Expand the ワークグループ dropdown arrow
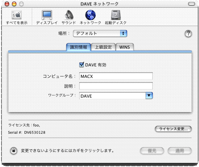This screenshot has width=199, height=167. pos(149,96)
